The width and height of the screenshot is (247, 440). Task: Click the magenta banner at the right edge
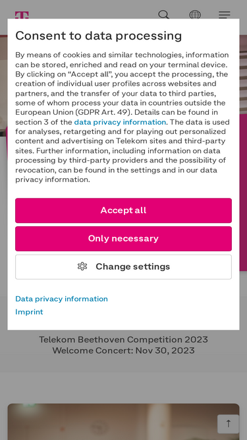[243, 192]
